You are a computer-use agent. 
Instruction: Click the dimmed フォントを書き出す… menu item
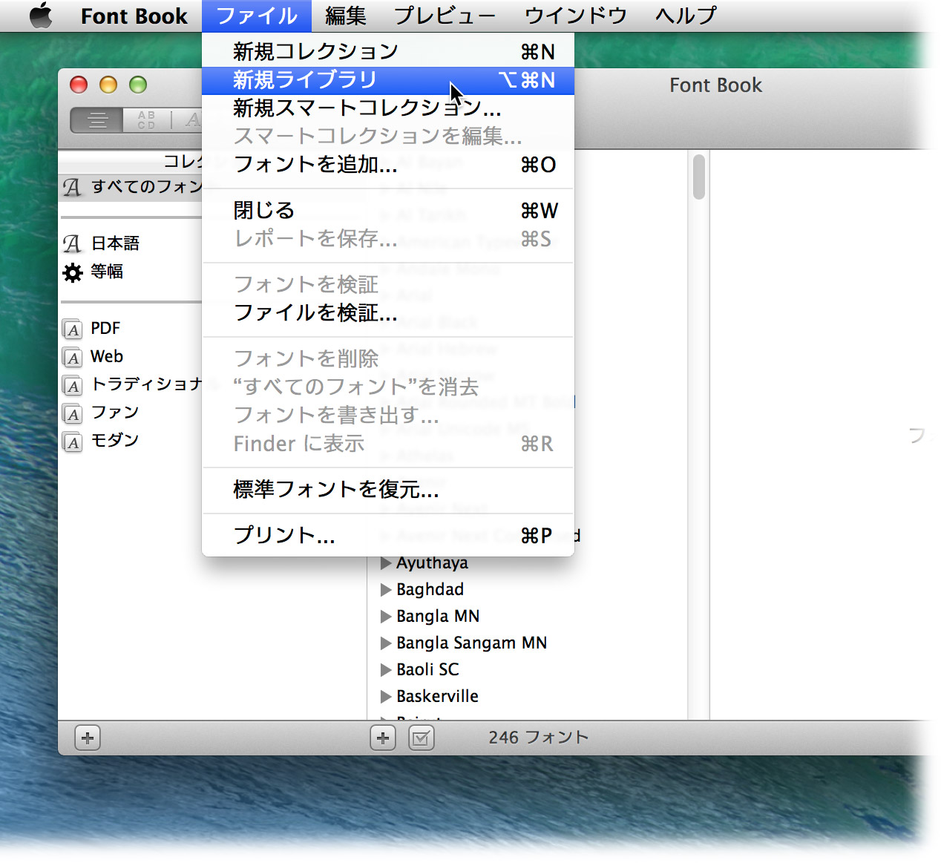coord(388,416)
